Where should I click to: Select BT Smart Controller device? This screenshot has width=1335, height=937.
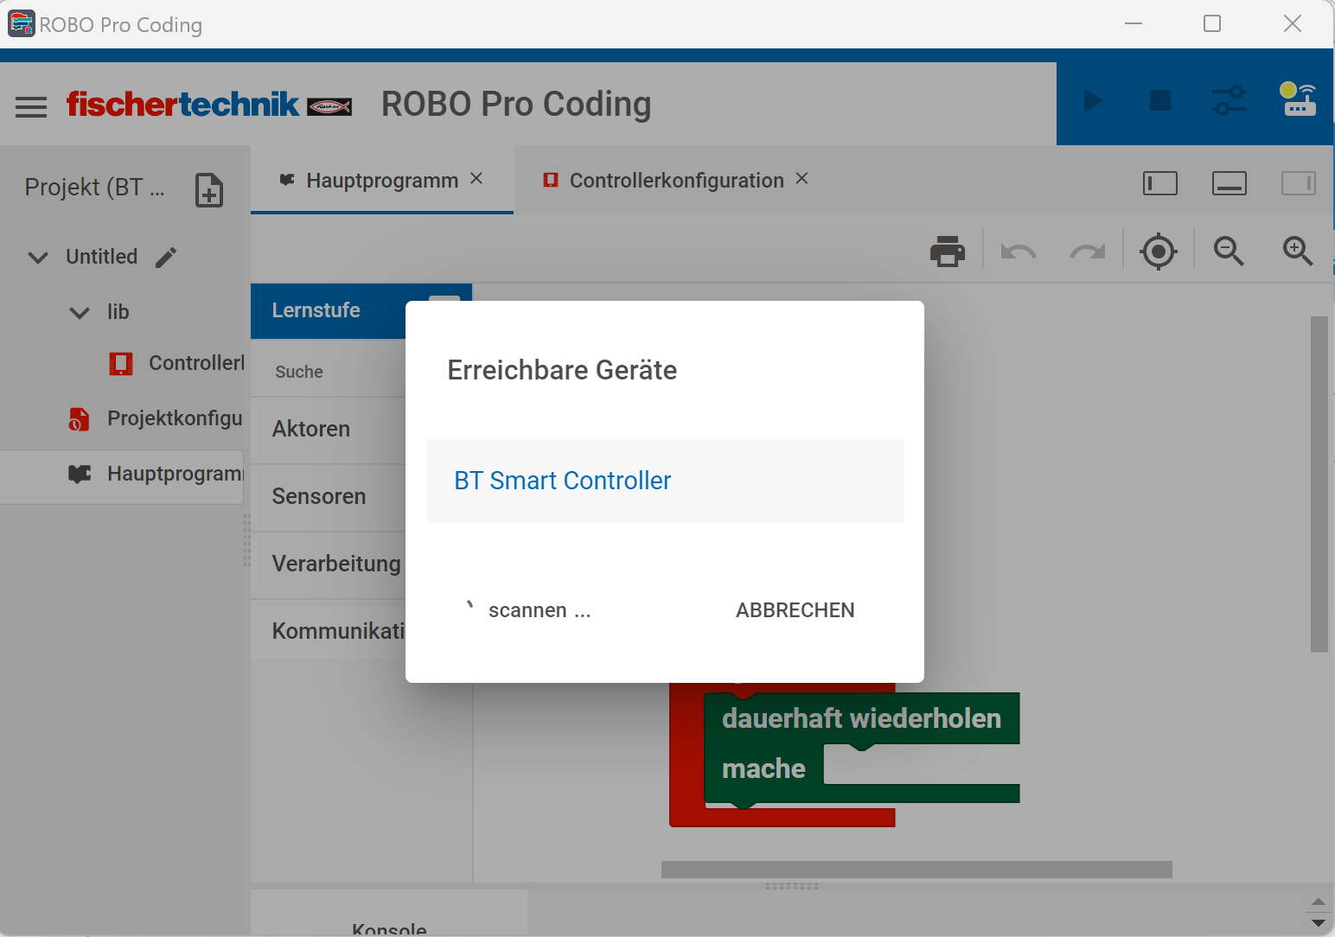pos(664,481)
